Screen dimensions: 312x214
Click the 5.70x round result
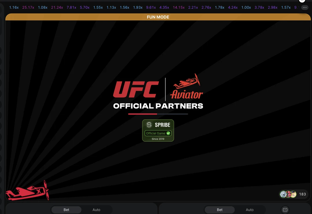coord(85,7)
